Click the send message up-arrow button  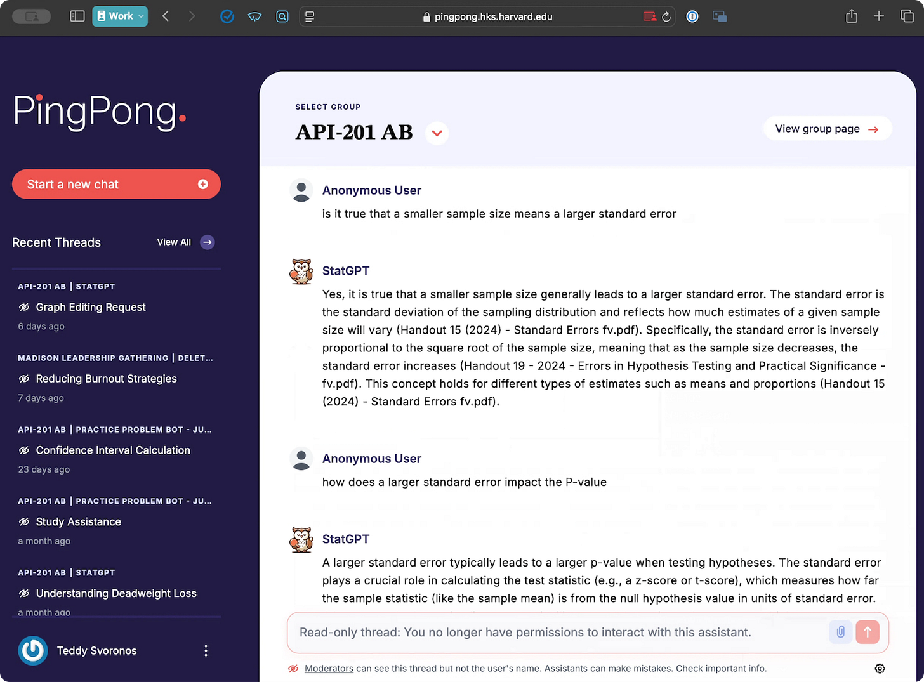[868, 632]
